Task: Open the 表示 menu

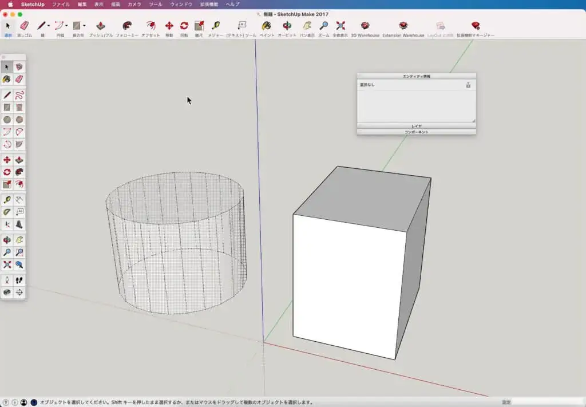Action: coord(98,5)
